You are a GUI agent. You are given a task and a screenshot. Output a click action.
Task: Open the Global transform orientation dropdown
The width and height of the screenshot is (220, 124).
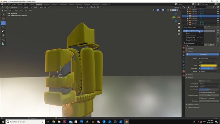pyautogui.click(x=81, y=7)
